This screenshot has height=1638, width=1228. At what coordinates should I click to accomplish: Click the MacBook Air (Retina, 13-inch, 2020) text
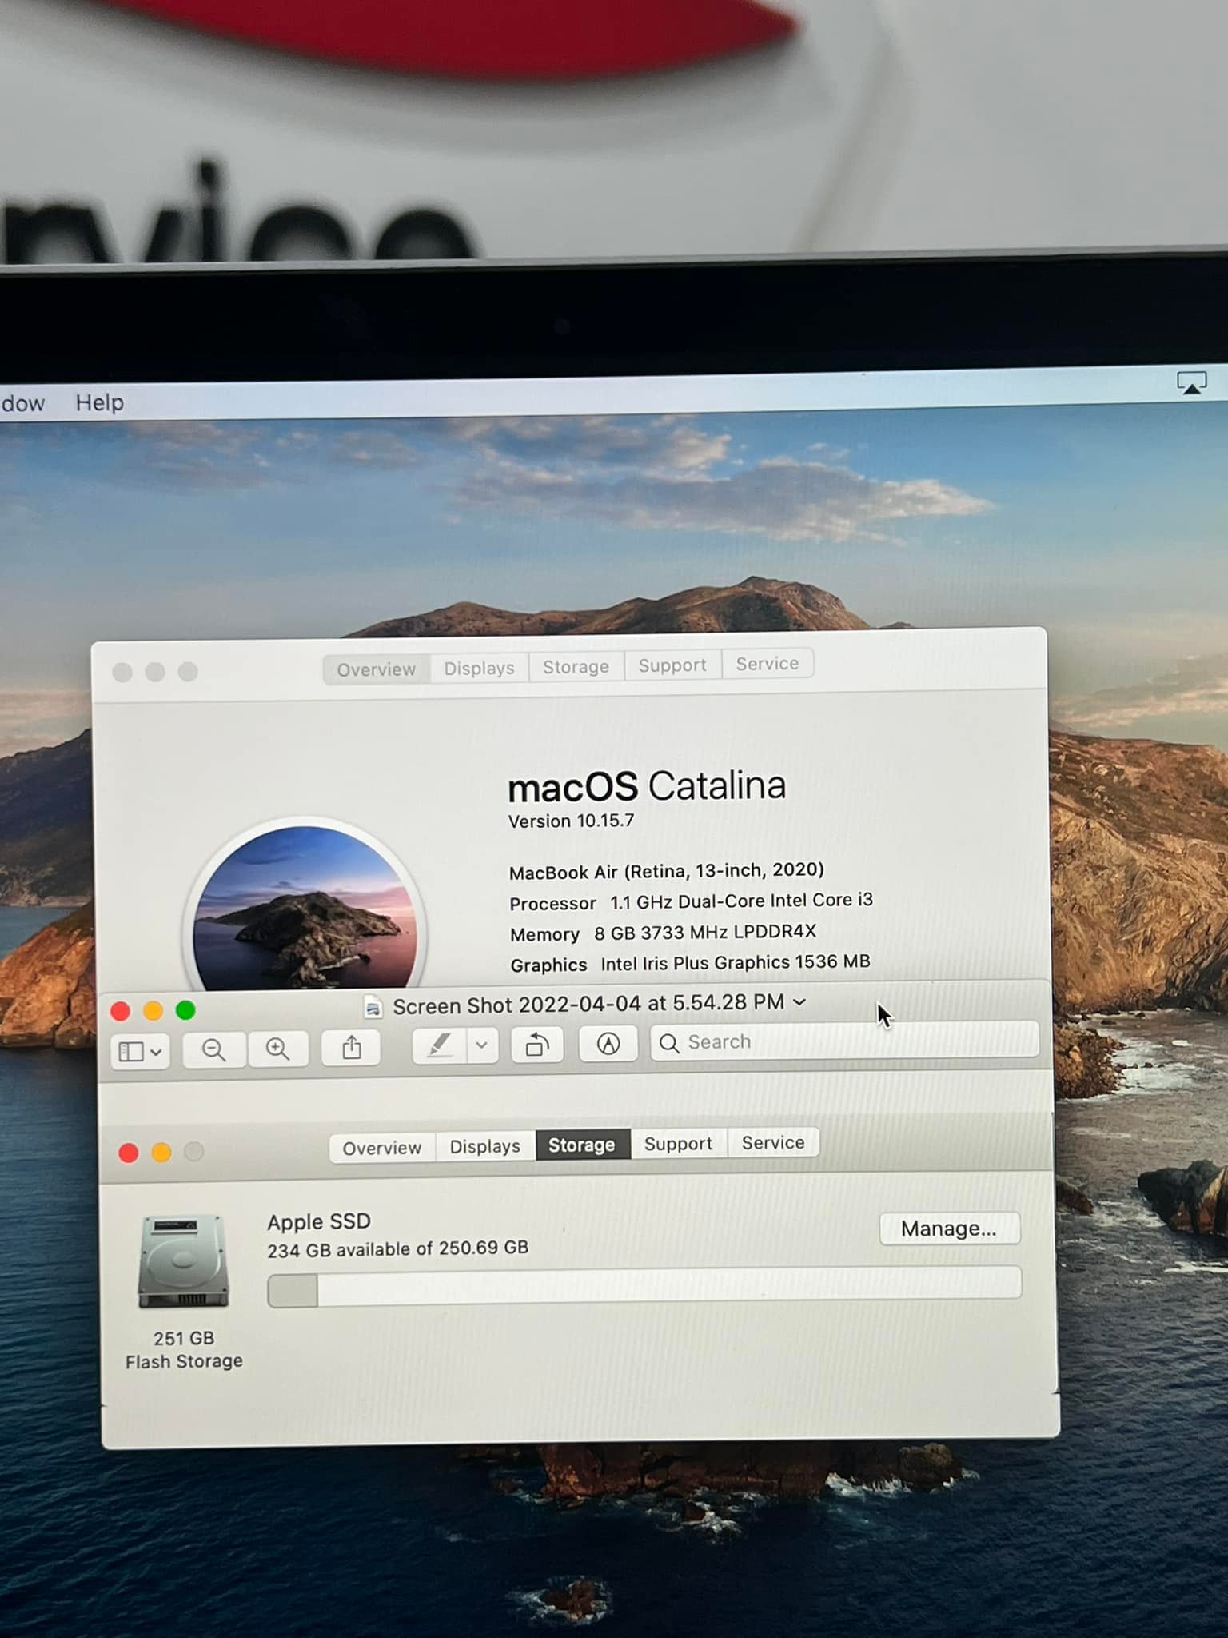[x=666, y=870]
